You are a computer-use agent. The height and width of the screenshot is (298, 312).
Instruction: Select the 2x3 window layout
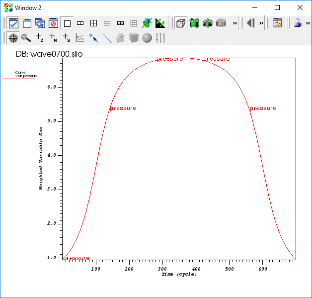[107, 23]
